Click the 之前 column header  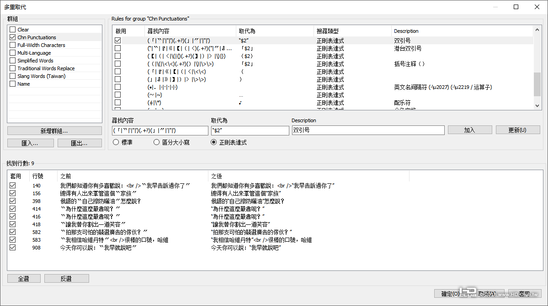click(x=133, y=176)
